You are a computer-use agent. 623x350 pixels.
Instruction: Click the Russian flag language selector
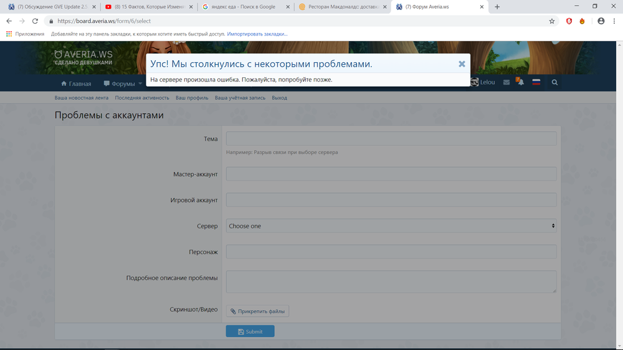pyautogui.click(x=536, y=82)
